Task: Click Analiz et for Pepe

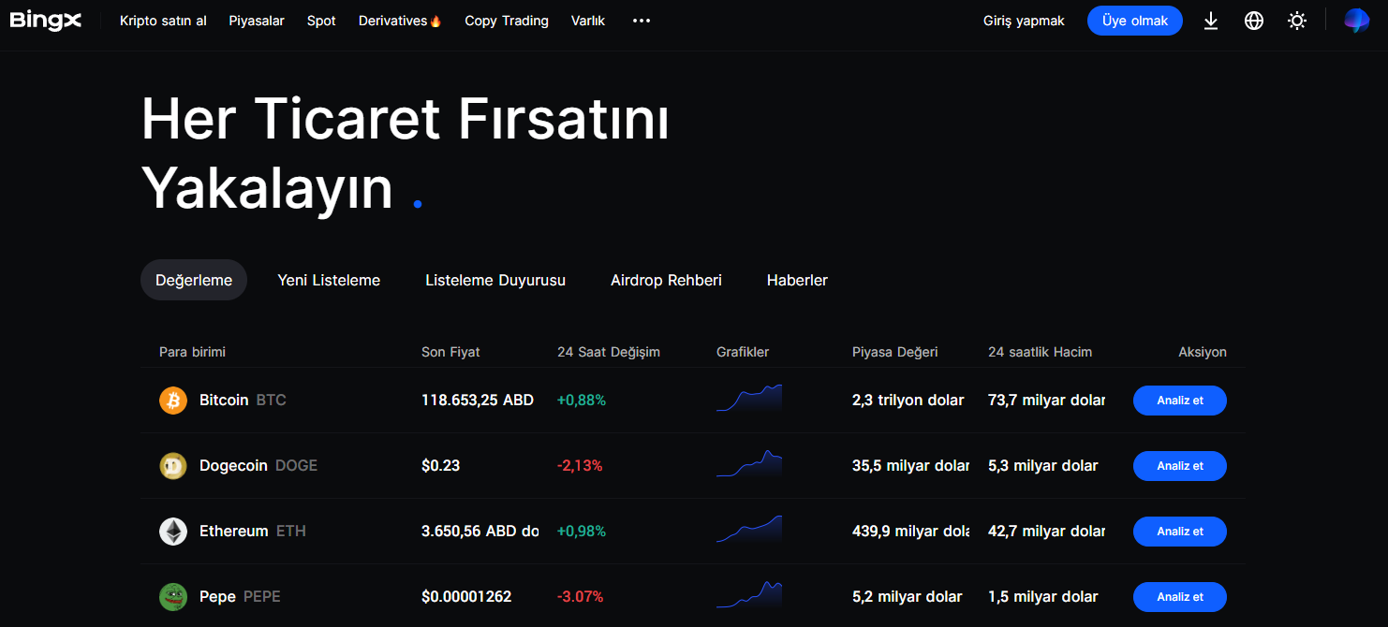Action: 1180,597
